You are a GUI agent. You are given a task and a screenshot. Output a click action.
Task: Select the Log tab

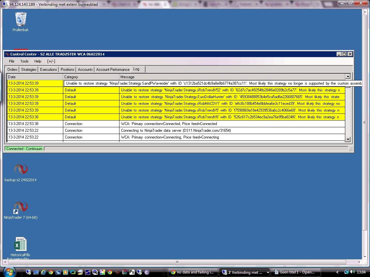138,69
